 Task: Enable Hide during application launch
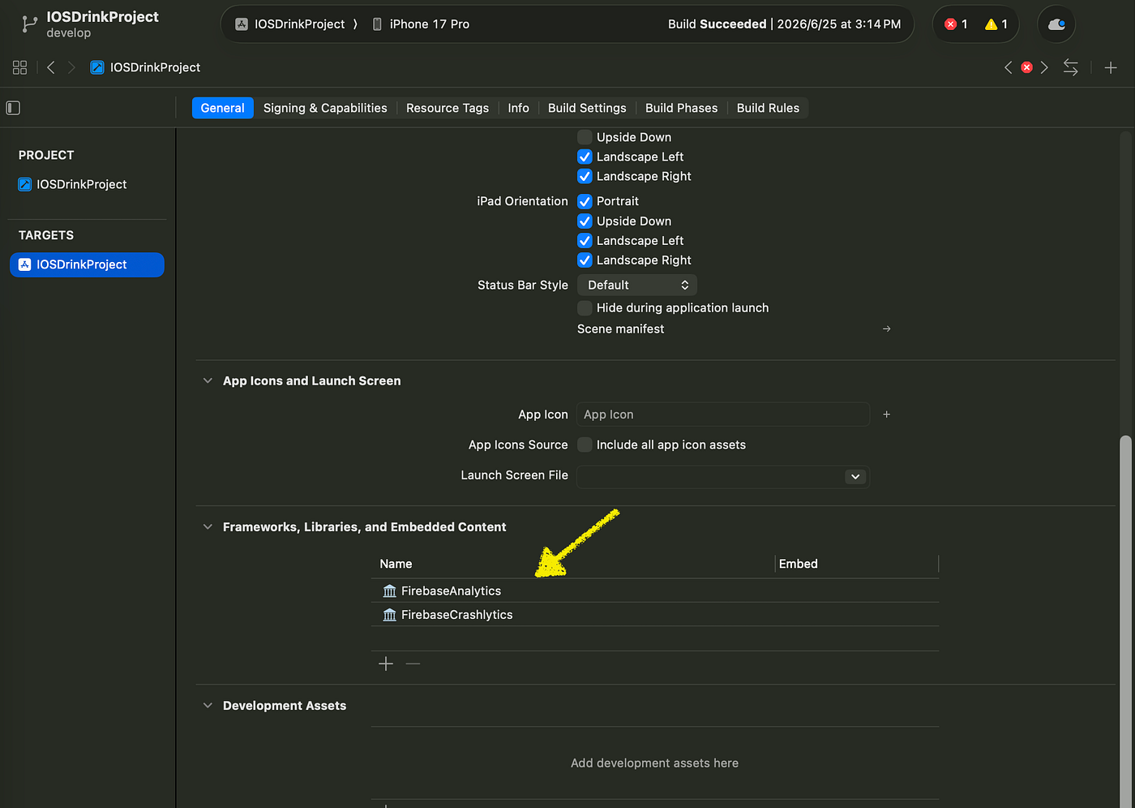click(x=585, y=307)
